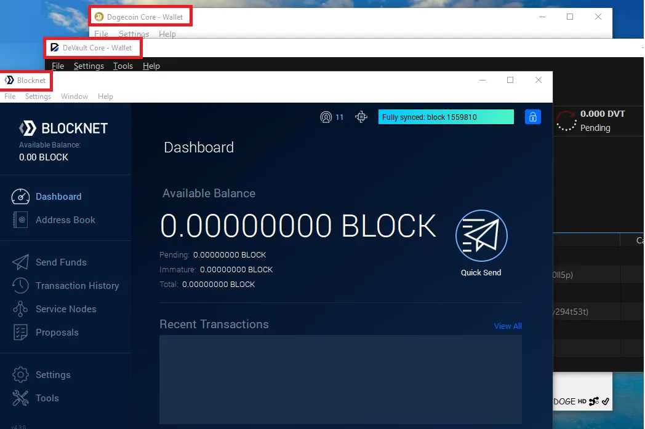Click the DeVault Core title bar icon
645x429 pixels.
click(54, 48)
